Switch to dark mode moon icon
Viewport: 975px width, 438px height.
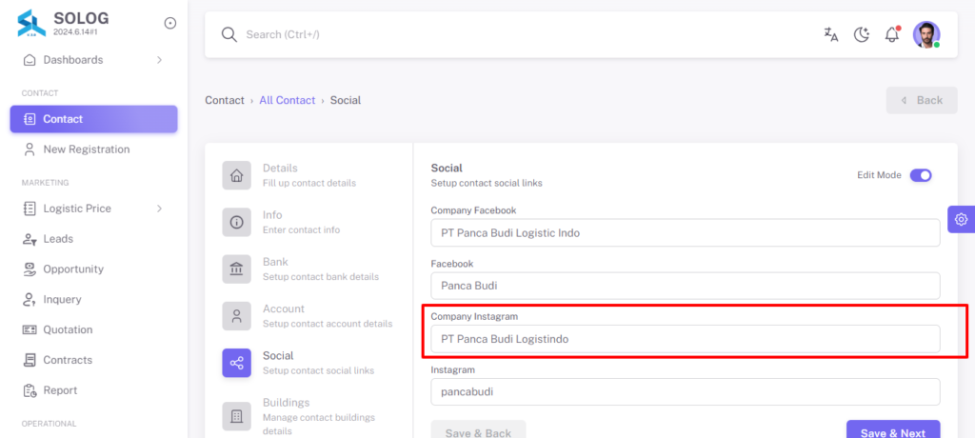[861, 35]
